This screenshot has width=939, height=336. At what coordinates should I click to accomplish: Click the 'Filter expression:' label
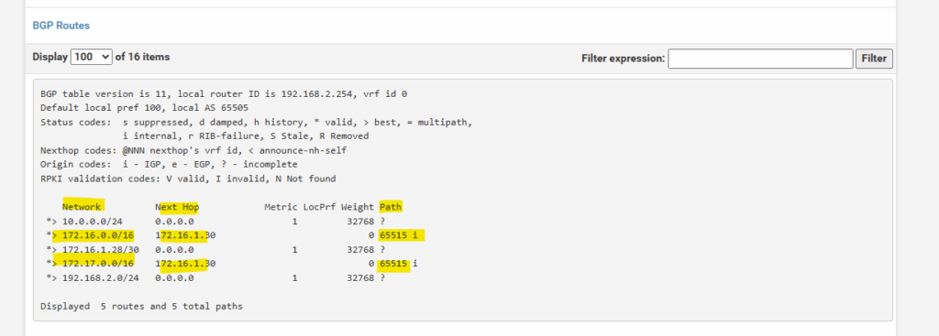[623, 59]
